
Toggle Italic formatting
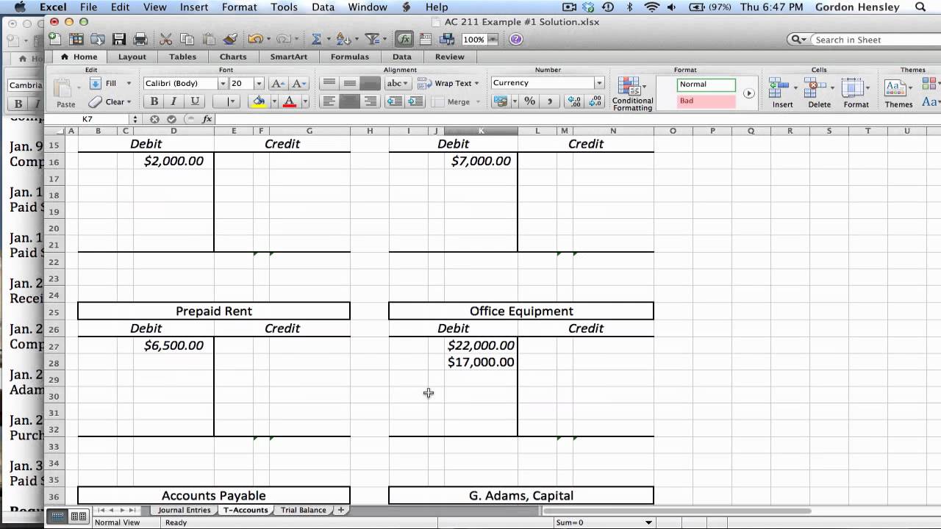tap(174, 101)
